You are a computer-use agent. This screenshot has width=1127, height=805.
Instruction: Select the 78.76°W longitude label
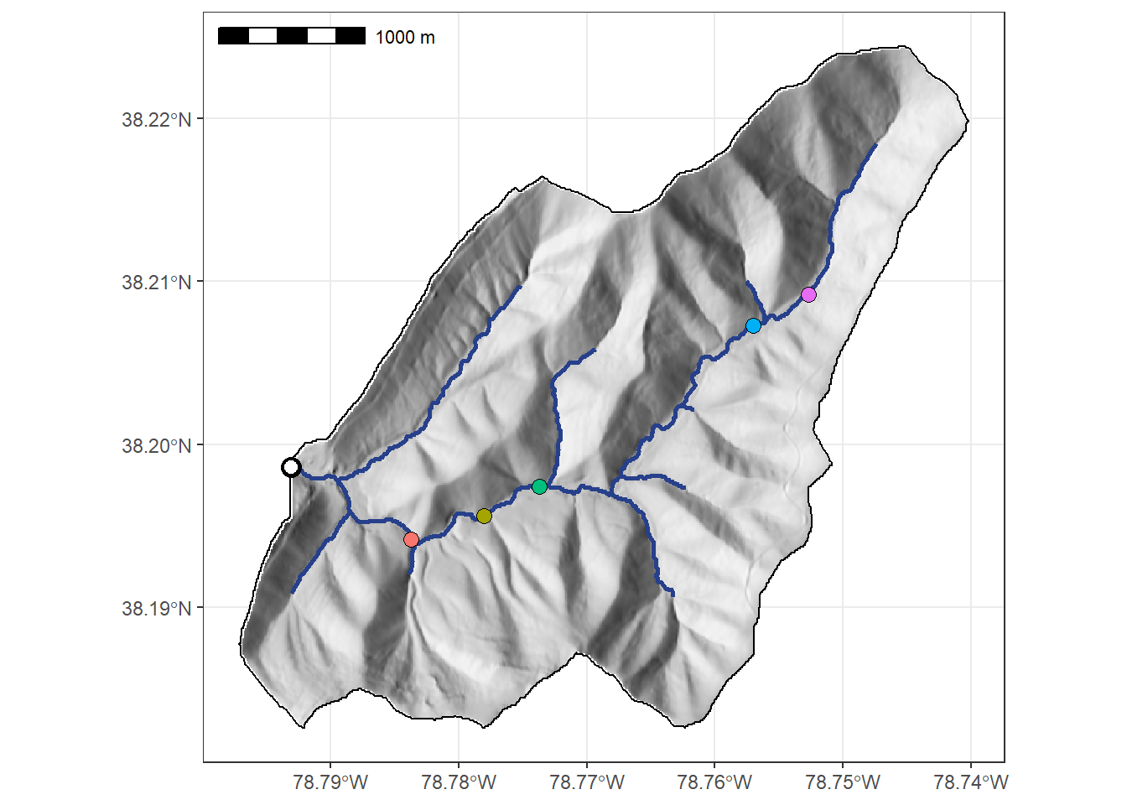(x=714, y=782)
